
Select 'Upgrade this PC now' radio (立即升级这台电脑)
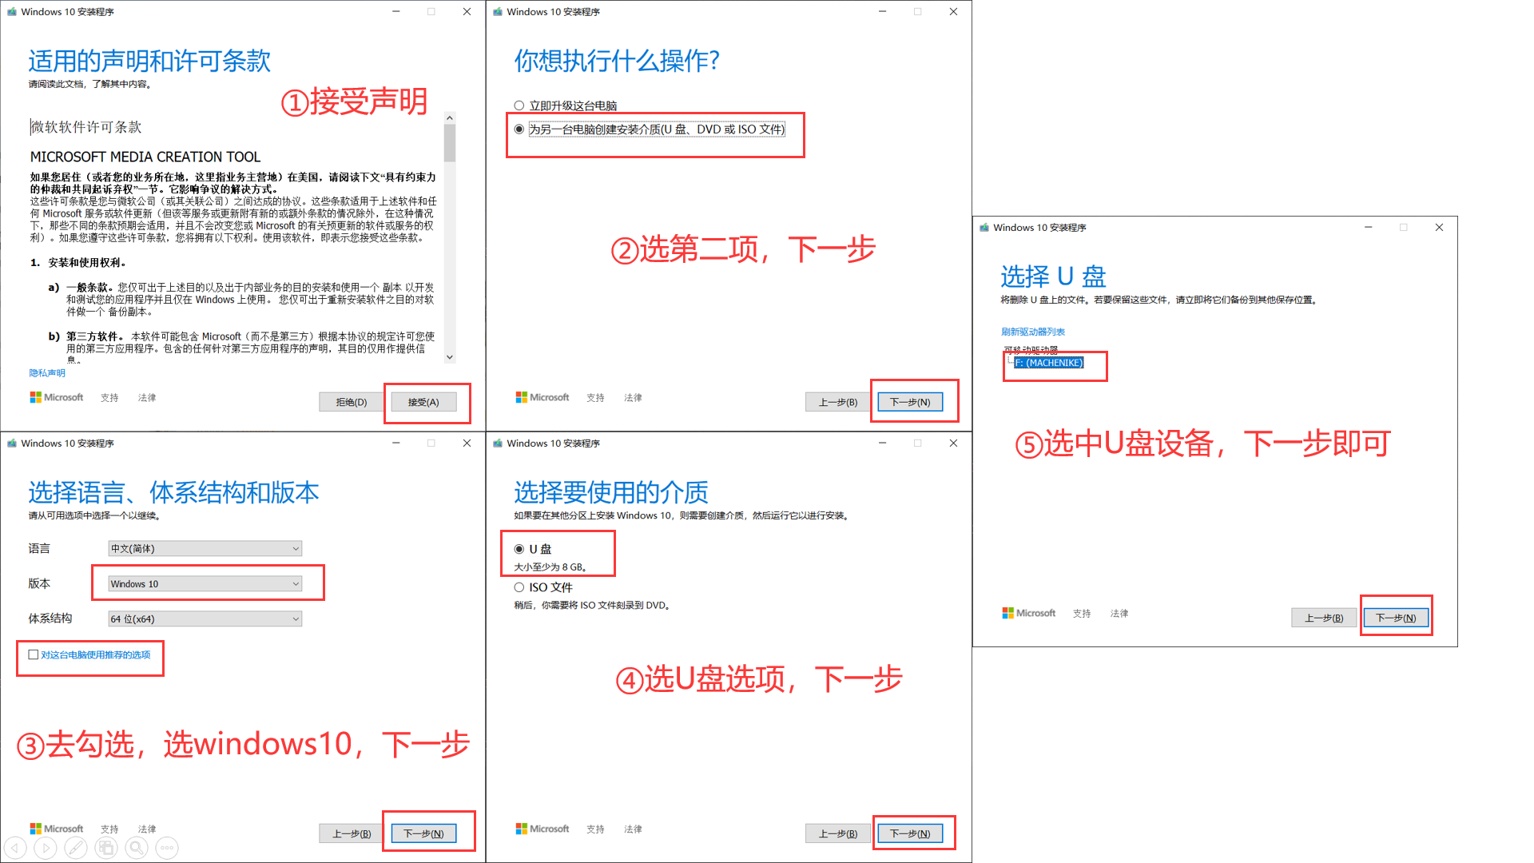pos(519,105)
